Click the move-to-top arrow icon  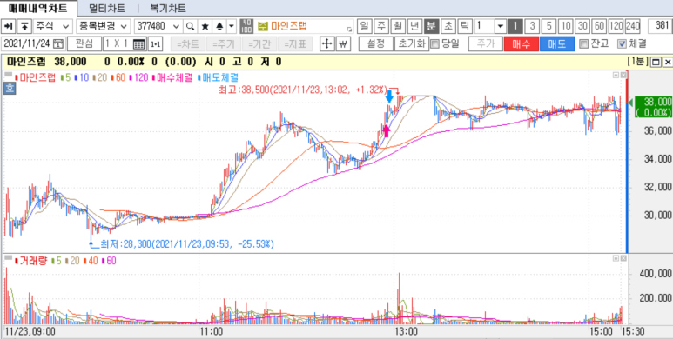click(25, 26)
